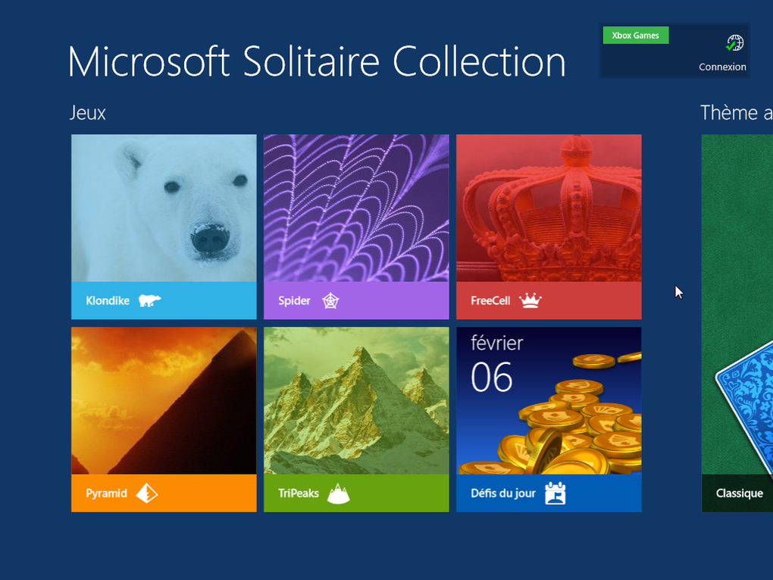Open the sunset pyramid picture
The height and width of the screenshot is (580, 773).
(x=164, y=400)
